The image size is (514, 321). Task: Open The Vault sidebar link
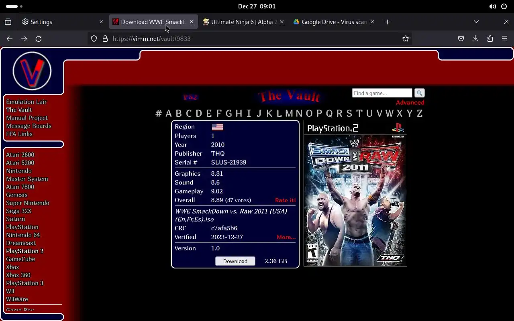click(x=19, y=110)
